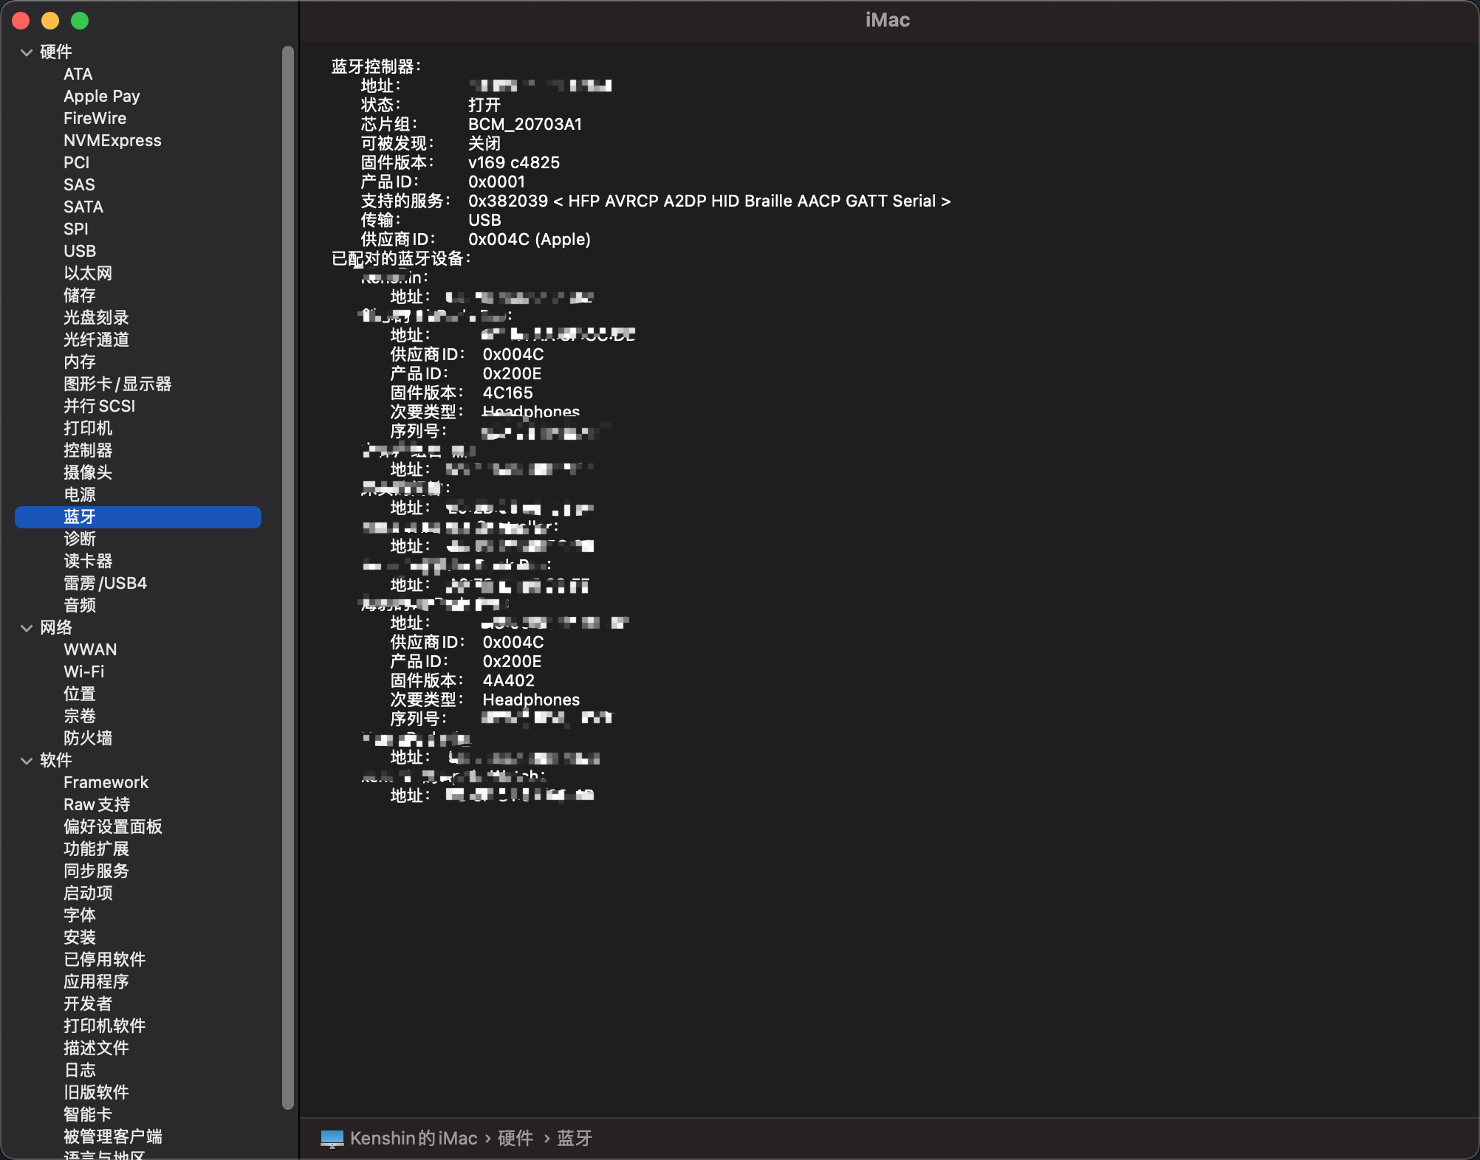The width and height of the screenshot is (1480, 1160).
Task: Select Wi-Fi under network section
Action: click(x=83, y=672)
